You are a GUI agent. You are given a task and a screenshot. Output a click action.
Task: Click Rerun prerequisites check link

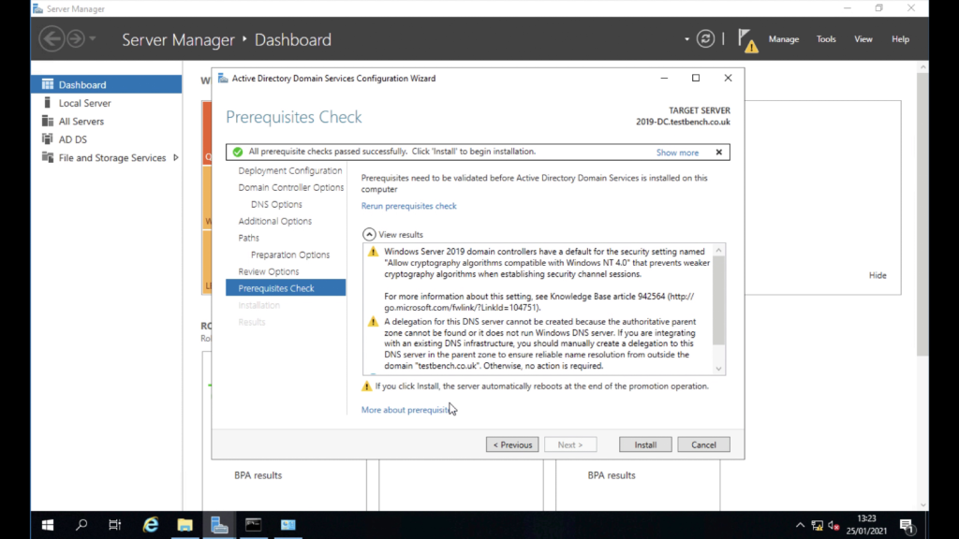coord(408,206)
